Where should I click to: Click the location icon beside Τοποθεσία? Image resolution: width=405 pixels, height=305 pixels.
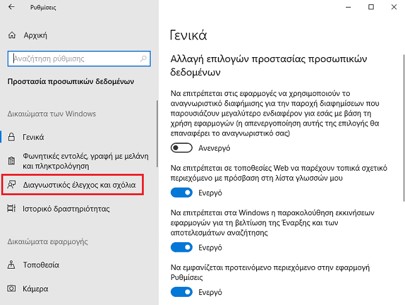11,265
